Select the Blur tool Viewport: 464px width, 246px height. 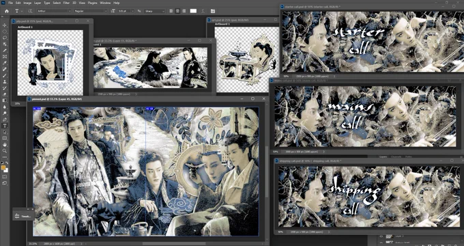tap(5, 107)
